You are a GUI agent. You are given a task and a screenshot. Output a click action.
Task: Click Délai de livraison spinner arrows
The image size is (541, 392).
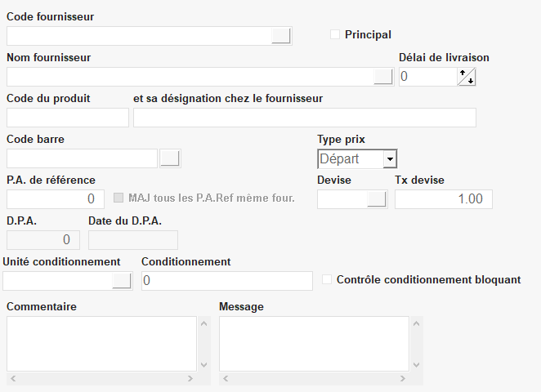click(x=467, y=77)
